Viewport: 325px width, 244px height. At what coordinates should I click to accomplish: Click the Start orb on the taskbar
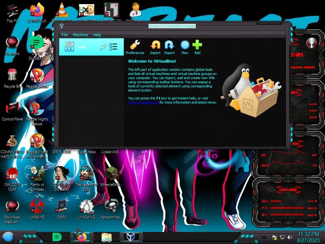pyautogui.click(x=8, y=237)
